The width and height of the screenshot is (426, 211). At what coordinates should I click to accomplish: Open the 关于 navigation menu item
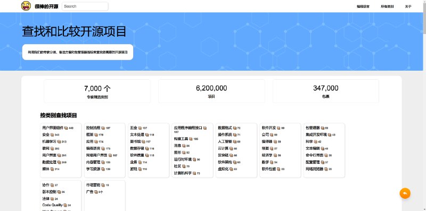click(x=408, y=6)
